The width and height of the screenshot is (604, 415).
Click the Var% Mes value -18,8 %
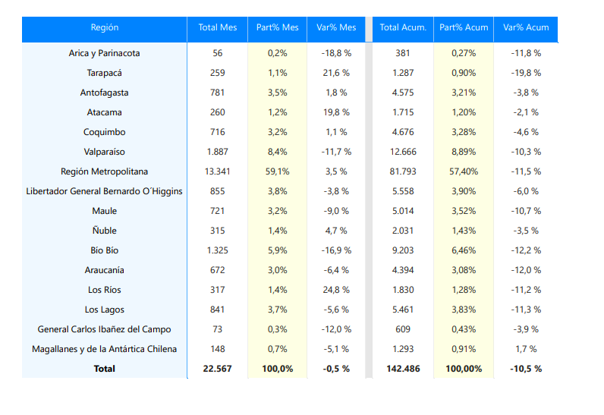(336, 53)
